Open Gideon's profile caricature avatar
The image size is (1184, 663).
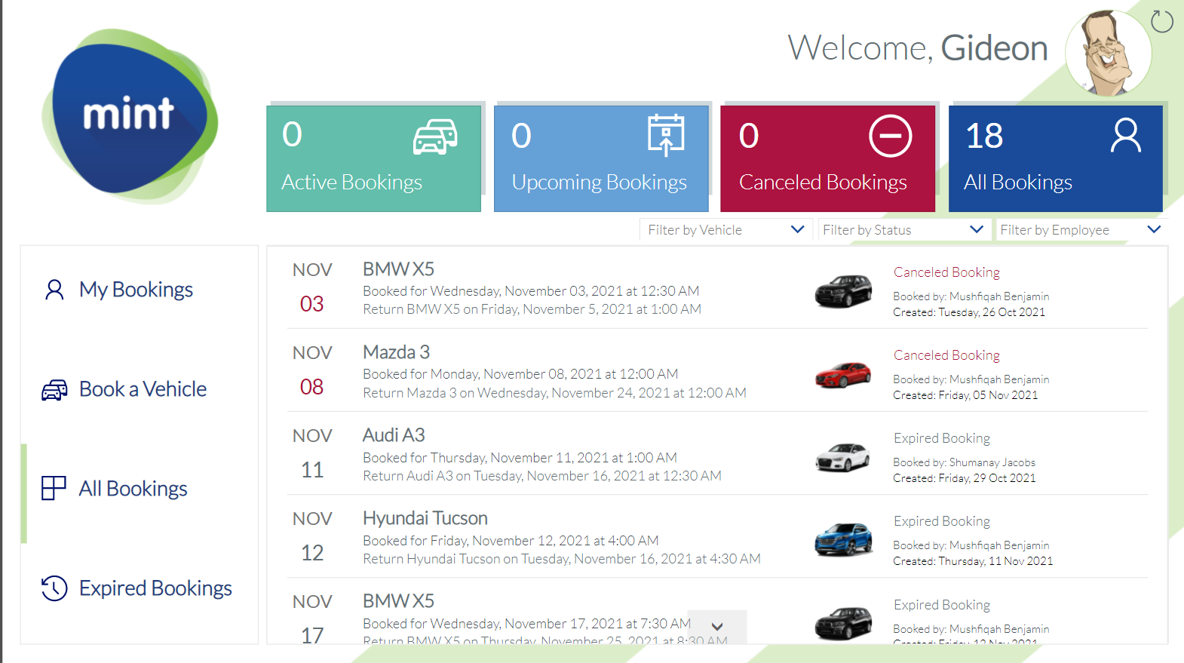click(x=1108, y=53)
